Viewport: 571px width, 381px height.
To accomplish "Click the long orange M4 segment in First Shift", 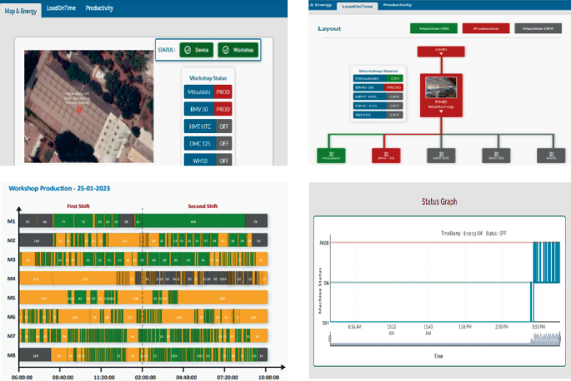I will (x=84, y=279).
